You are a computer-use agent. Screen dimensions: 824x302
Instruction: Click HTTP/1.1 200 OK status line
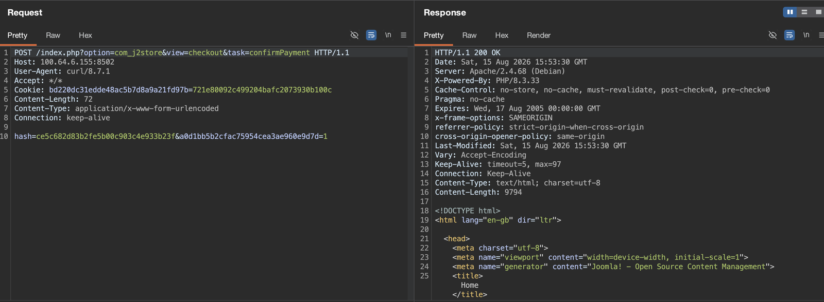(468, 52)
